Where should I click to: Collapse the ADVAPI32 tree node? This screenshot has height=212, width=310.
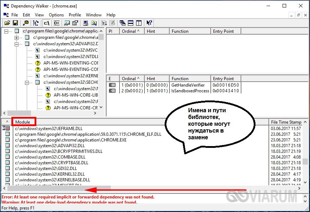pyautogui.click(x=17, y=44)
